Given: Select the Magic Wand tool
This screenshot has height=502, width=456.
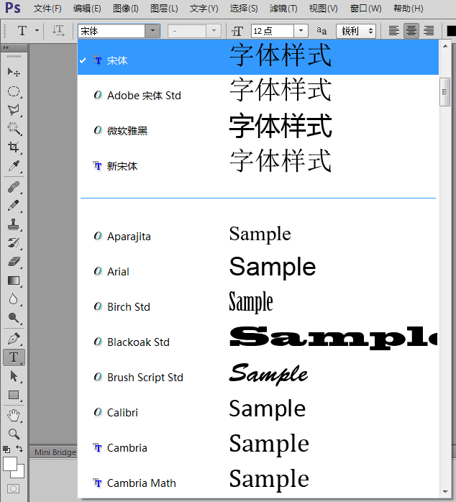Looking at the screenshot, I should tap(14, 129).
